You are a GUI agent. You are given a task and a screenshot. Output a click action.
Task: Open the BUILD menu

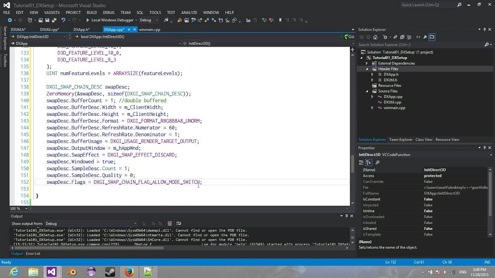(92, 12)
